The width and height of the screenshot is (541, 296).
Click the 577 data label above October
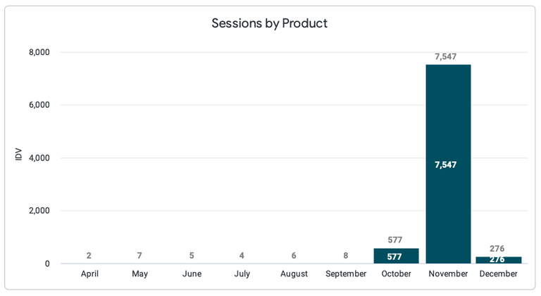click(394, 240)
